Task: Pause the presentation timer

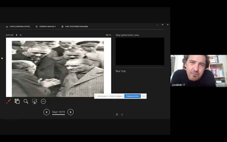Action: point(16,35)
